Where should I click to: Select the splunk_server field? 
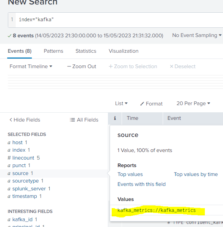click(29, 189)
